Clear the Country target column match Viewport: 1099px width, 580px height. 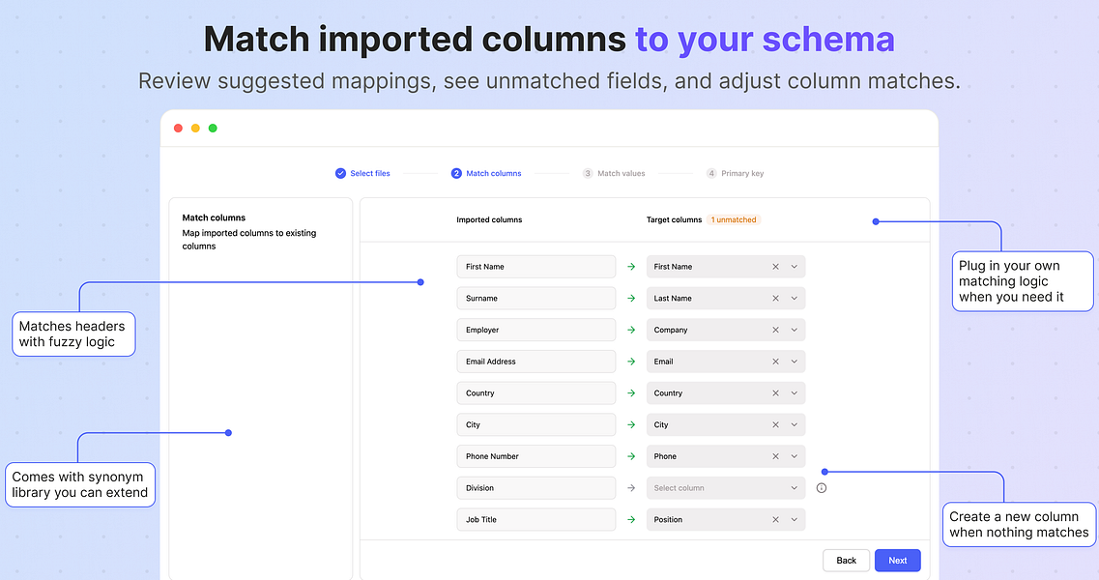[x=775, y=392]
